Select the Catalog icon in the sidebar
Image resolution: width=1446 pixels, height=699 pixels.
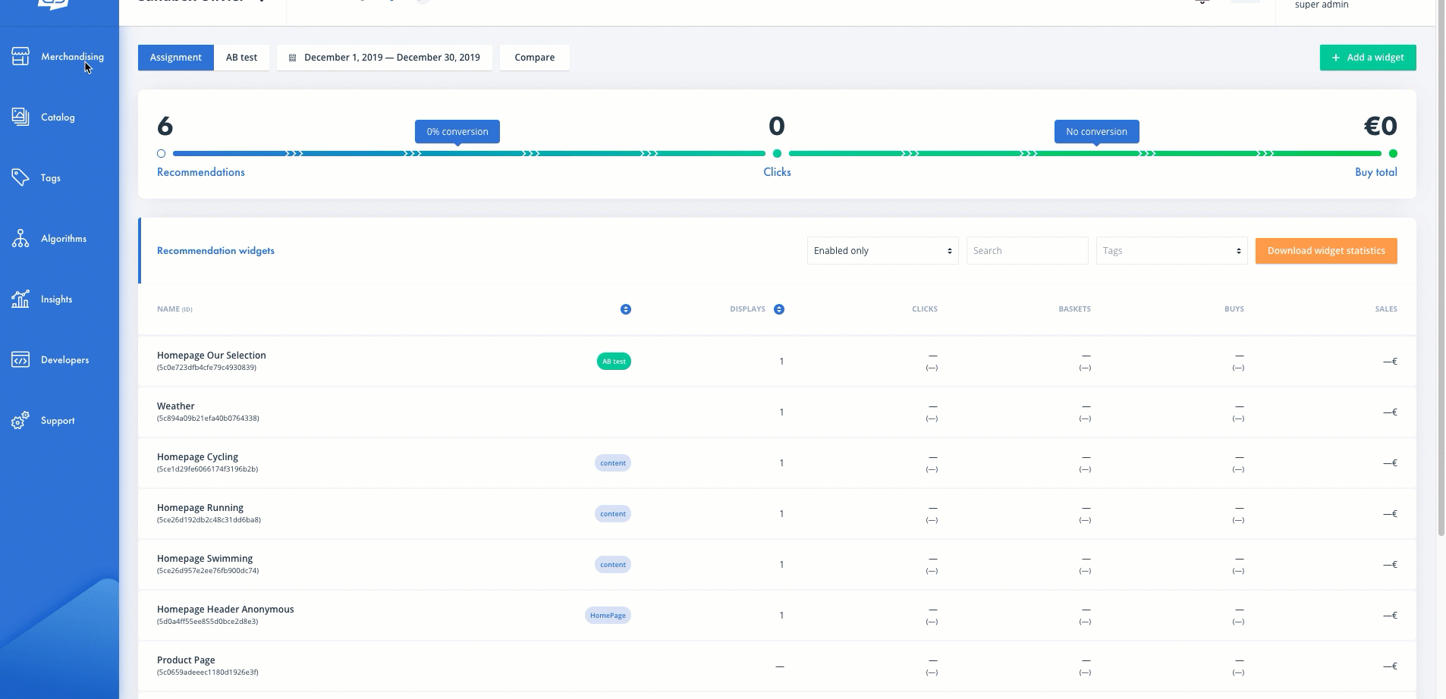20,116
